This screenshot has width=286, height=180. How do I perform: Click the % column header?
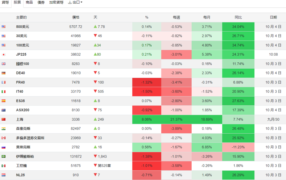(x=147, y=17)
